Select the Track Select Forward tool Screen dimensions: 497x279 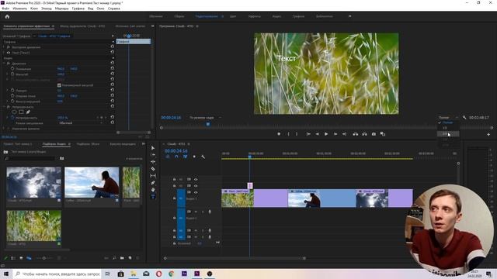(x=153, y=155)
